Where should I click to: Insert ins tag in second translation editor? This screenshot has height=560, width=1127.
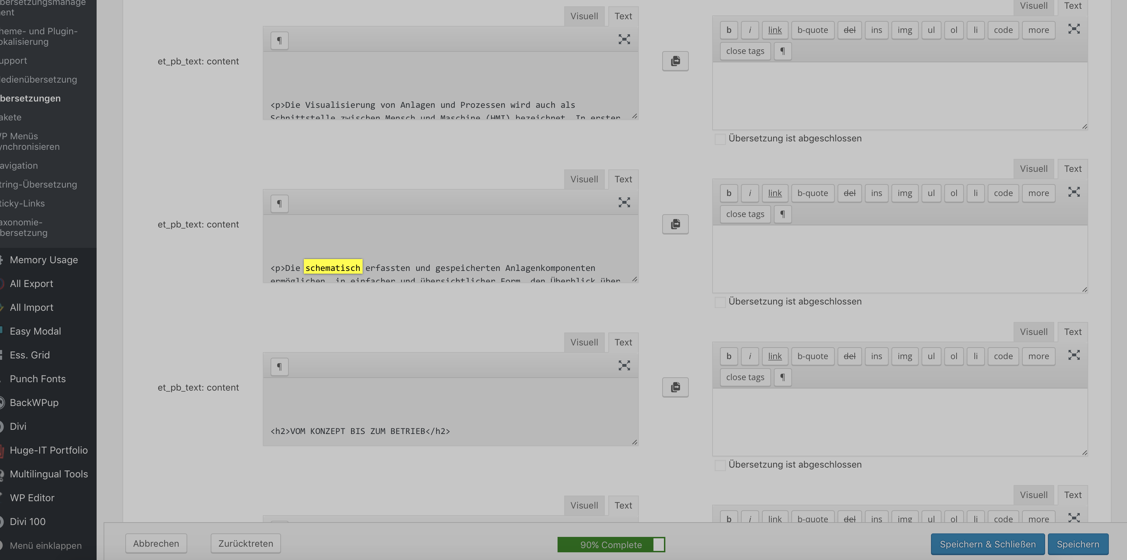[876, 193]
